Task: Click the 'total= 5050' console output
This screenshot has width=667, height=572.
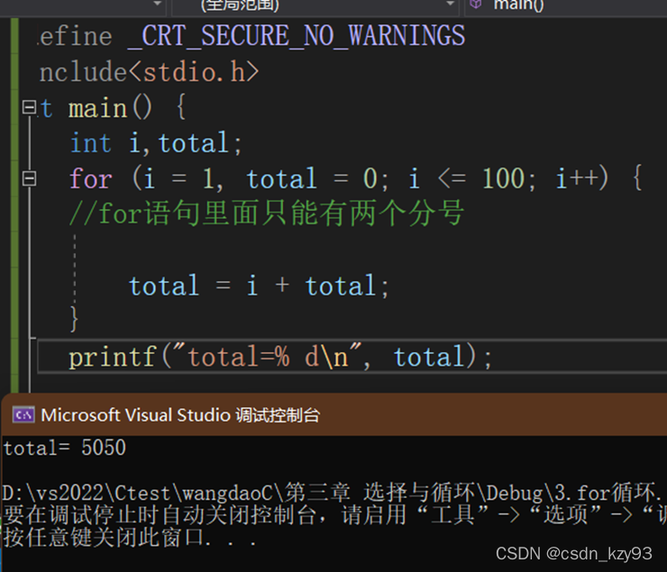Action: tap(65, 448)
